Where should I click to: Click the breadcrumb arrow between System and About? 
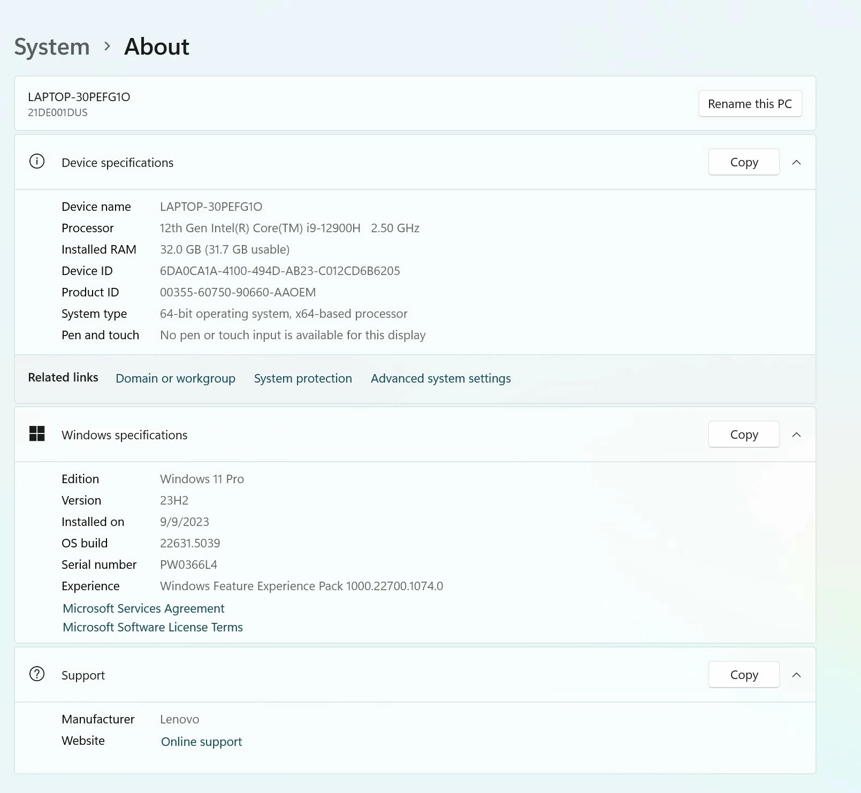(x=107, y=47)
